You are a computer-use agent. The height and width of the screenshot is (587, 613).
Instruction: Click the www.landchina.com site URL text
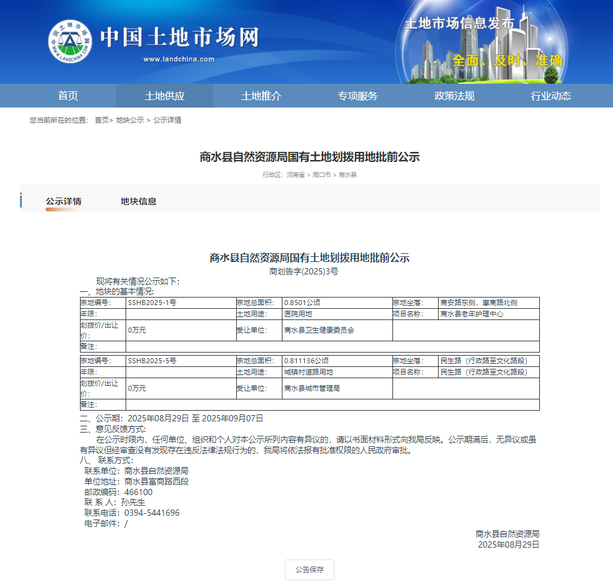coord(179,59)
